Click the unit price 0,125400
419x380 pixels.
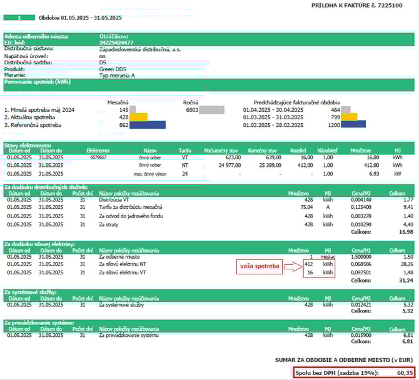361,207
